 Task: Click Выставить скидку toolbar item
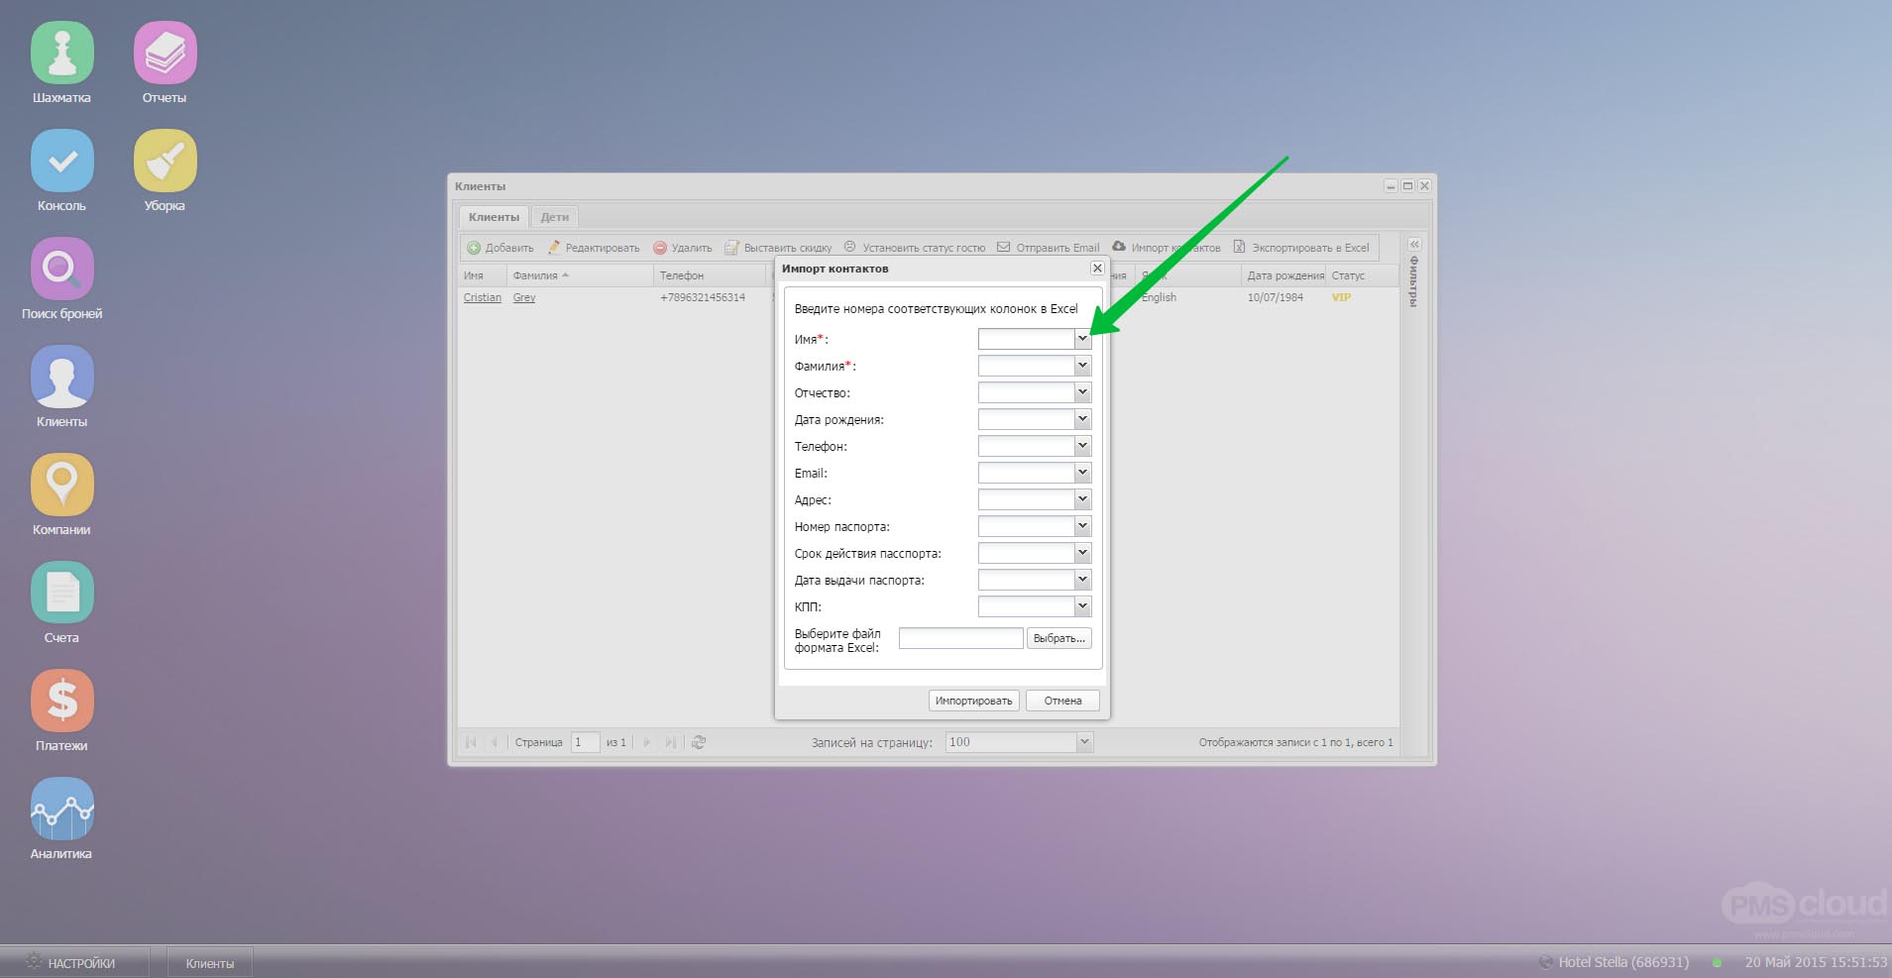tap(778, 248)
